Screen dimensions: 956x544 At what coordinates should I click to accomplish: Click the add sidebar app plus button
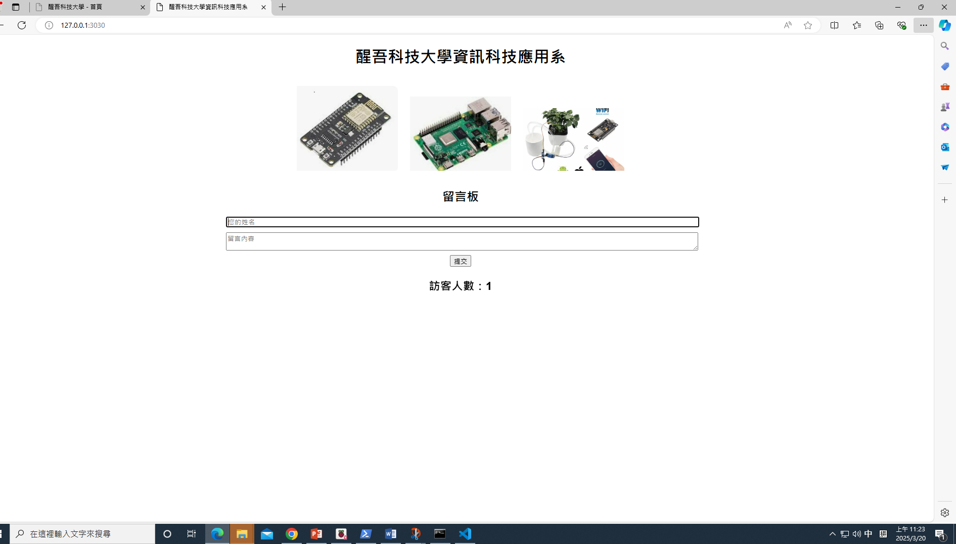point(944,200)
